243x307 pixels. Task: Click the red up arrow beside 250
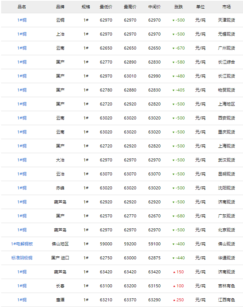click(x=174, y=300)
